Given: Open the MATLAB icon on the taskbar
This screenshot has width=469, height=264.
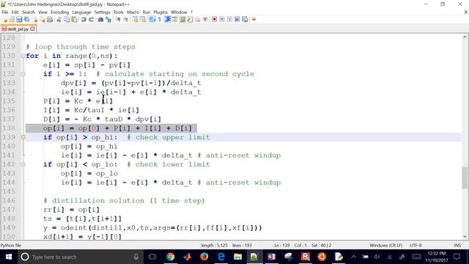Looking at the screenshot, I should click(x=188, y=257).
